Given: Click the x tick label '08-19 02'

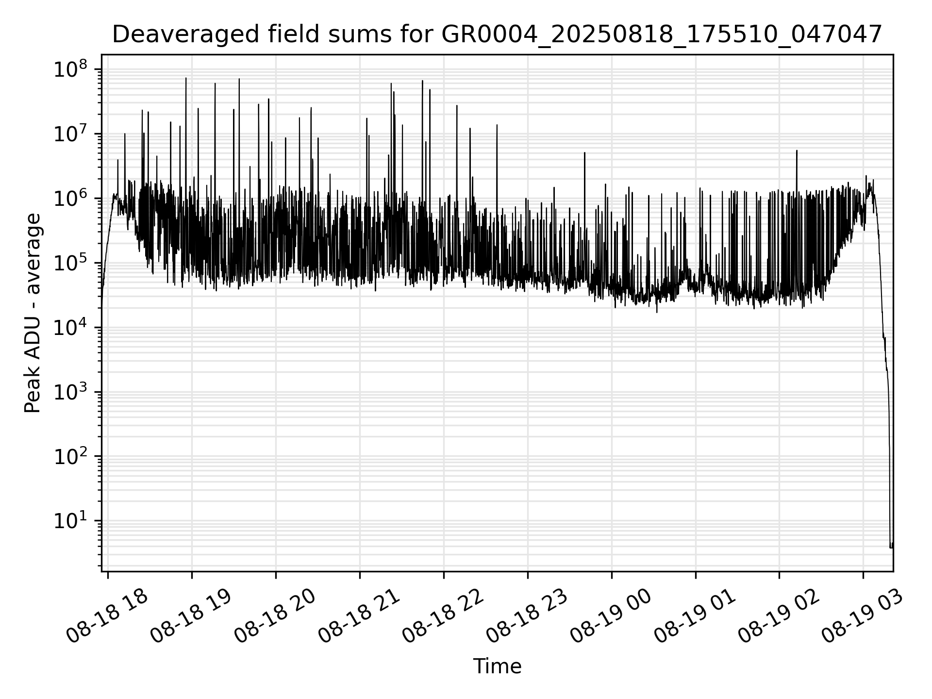Looking at the screenshot, I should (x=779, y=616).
